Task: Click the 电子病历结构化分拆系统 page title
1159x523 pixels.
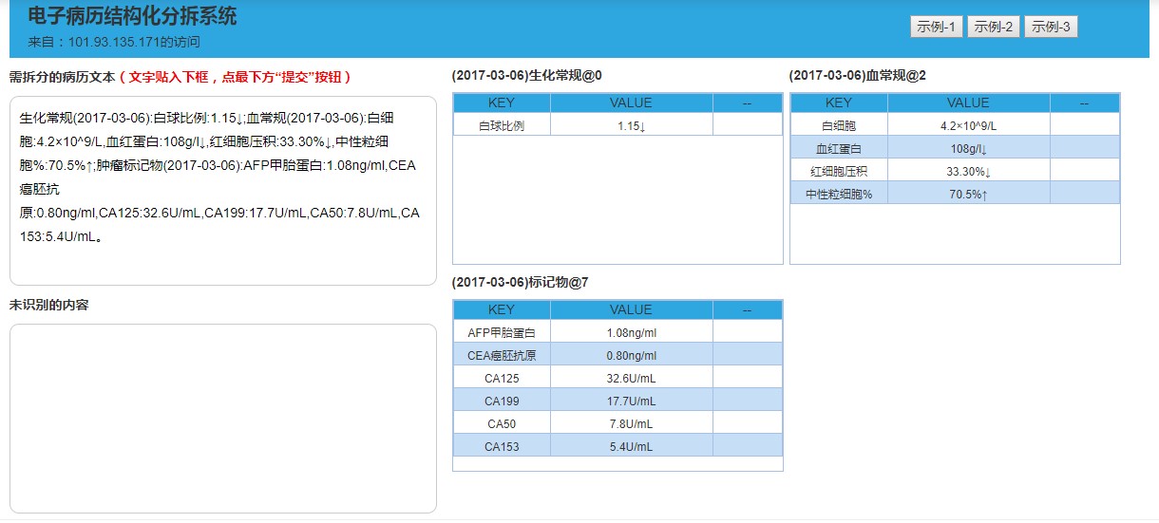Action: click(132, 16)
